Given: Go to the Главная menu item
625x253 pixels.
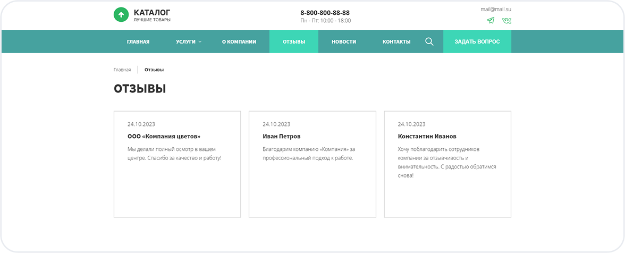Looking at the screenshot, I should click(x=138, y=41).
